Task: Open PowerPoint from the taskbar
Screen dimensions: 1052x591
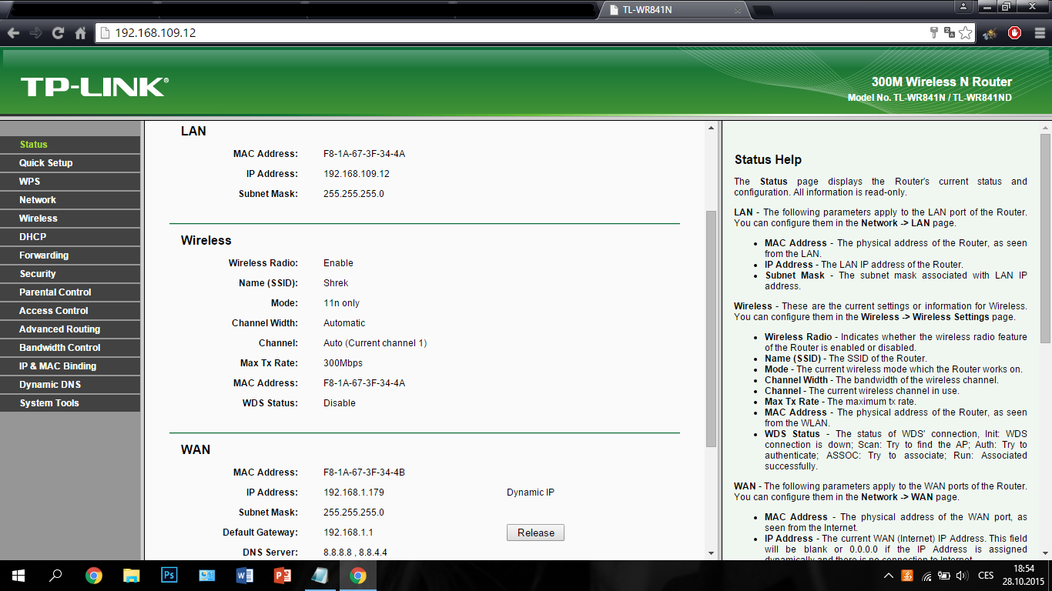Action: (283, 575)
